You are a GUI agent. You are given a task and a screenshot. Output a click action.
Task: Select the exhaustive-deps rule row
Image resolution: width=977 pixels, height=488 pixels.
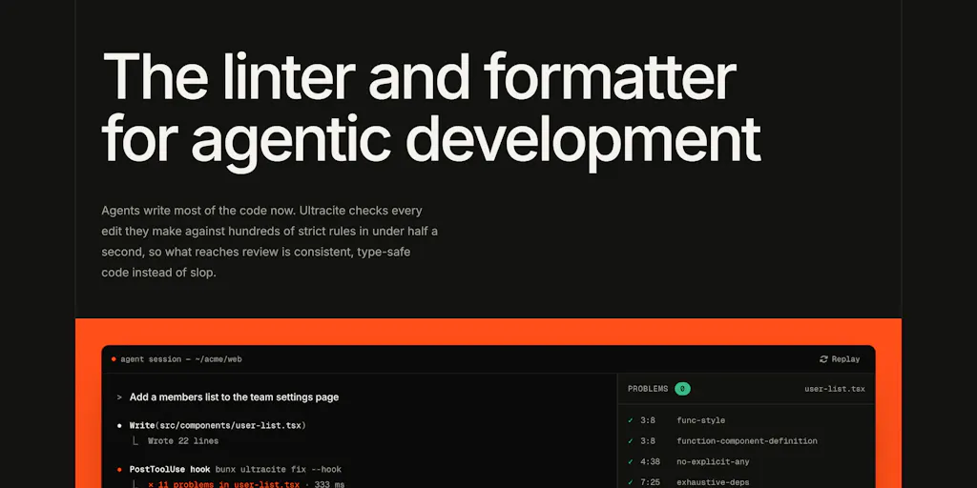(746, 481)
